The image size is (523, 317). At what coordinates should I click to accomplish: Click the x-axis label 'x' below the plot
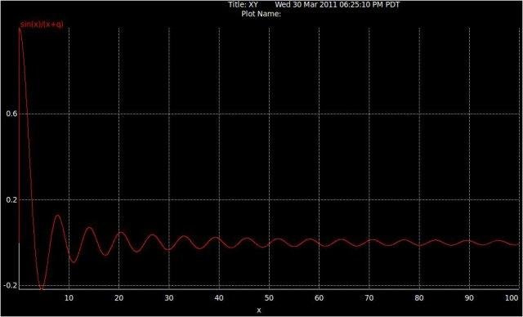[x=259, y=310]
